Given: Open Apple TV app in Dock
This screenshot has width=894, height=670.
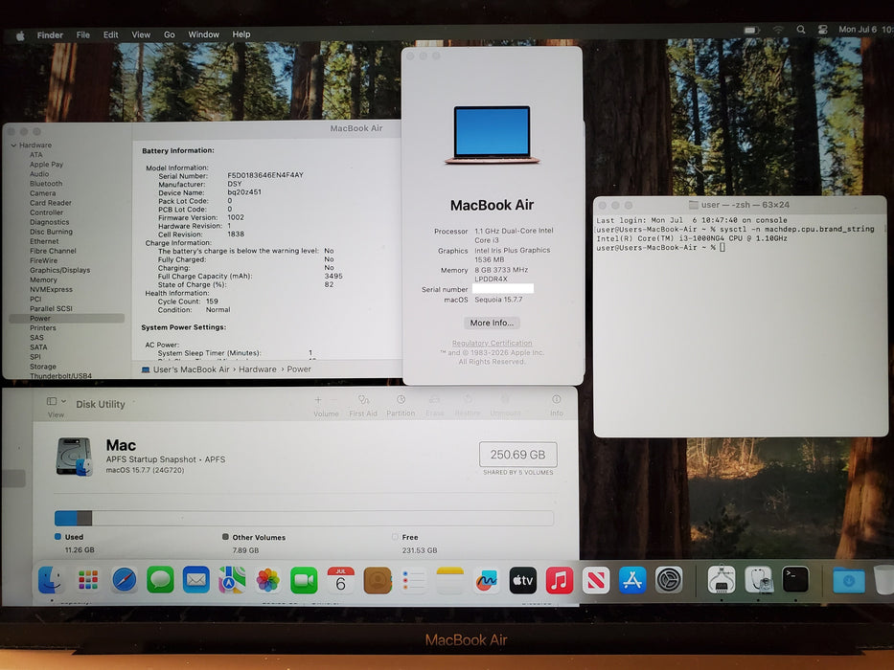Looking at the screenshot, I should point(523,581).
